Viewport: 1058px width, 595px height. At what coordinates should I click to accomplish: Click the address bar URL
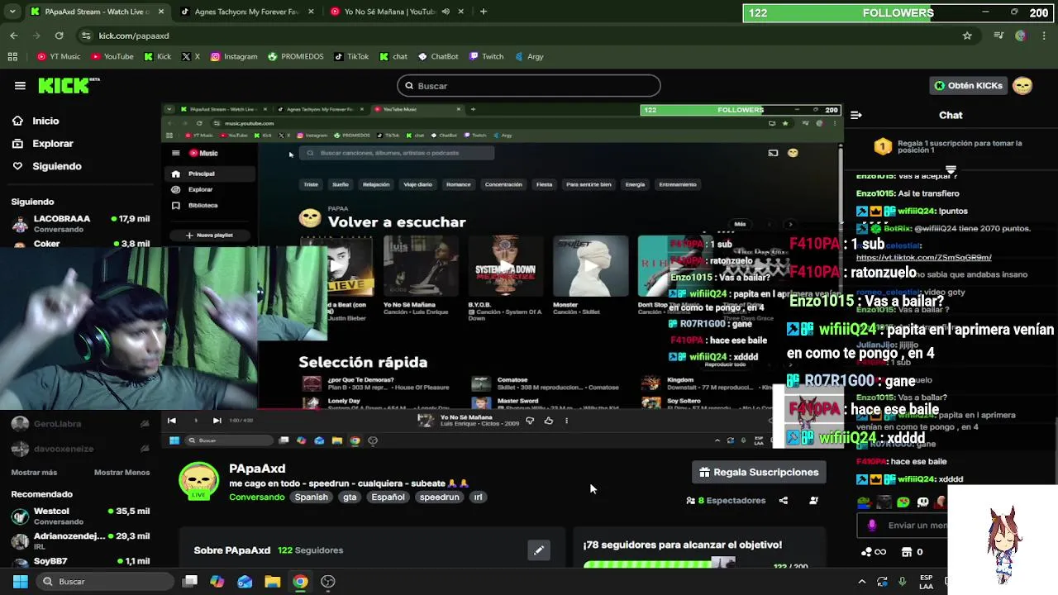click(134, 36)
